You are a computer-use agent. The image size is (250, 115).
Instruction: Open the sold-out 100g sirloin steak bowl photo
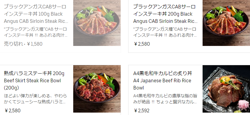pyautogui.click(x=97, y=23)
